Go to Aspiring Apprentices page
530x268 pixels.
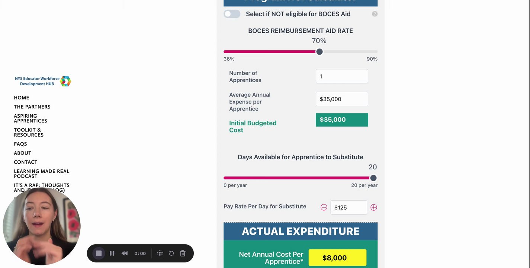point(30,118)
